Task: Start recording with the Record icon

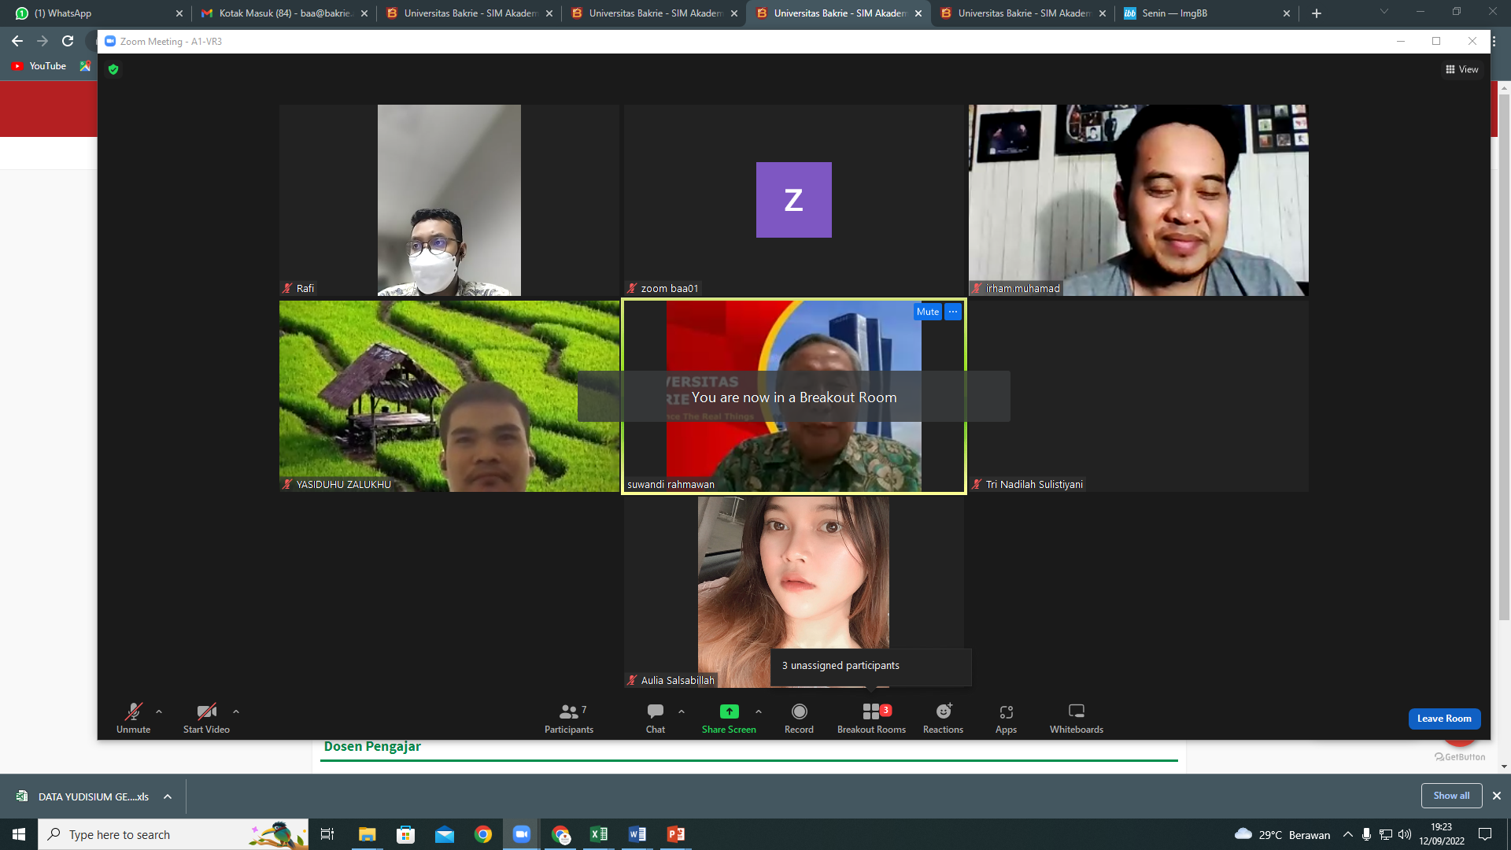Action: coord(799,711)
